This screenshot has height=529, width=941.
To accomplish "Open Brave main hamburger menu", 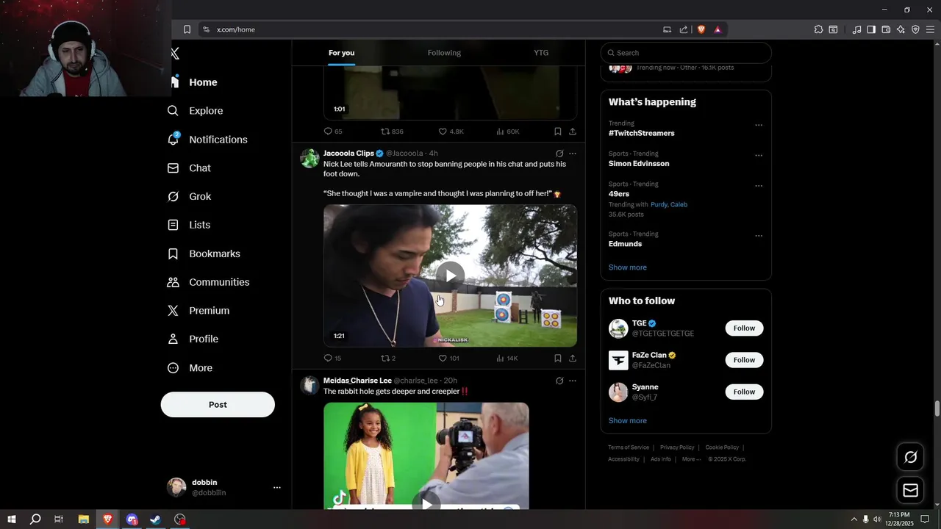I will point(931,29).
